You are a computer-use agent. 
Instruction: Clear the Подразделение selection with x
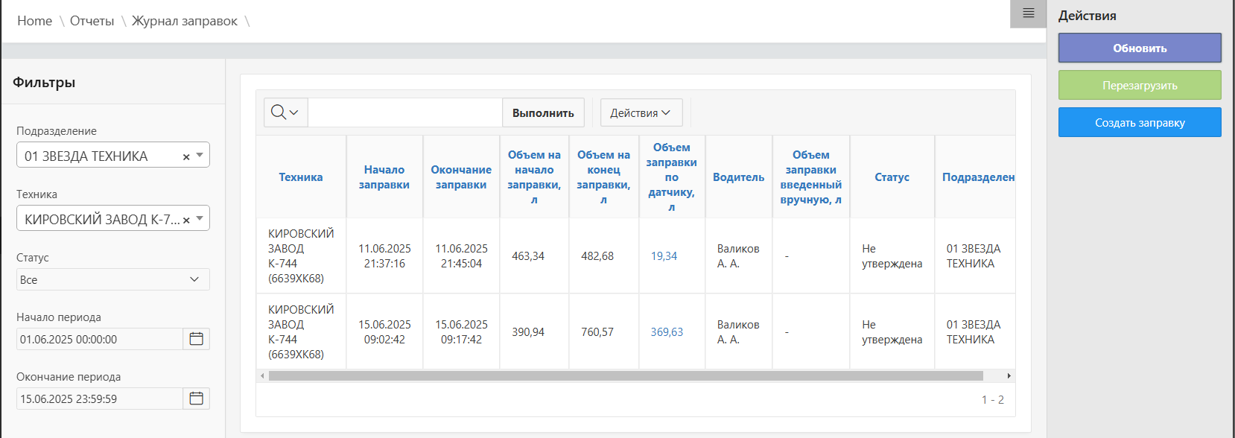(186, 156)
